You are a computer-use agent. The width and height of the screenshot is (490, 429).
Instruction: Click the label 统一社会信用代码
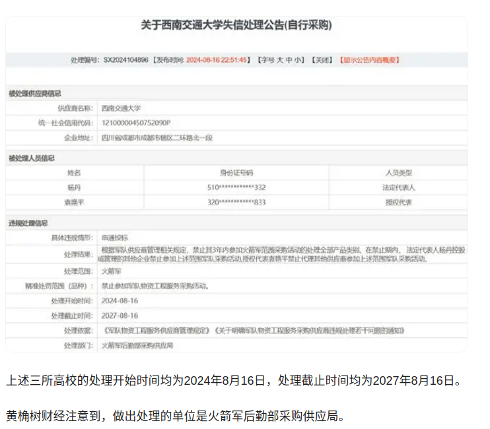[x=65, y=123]
